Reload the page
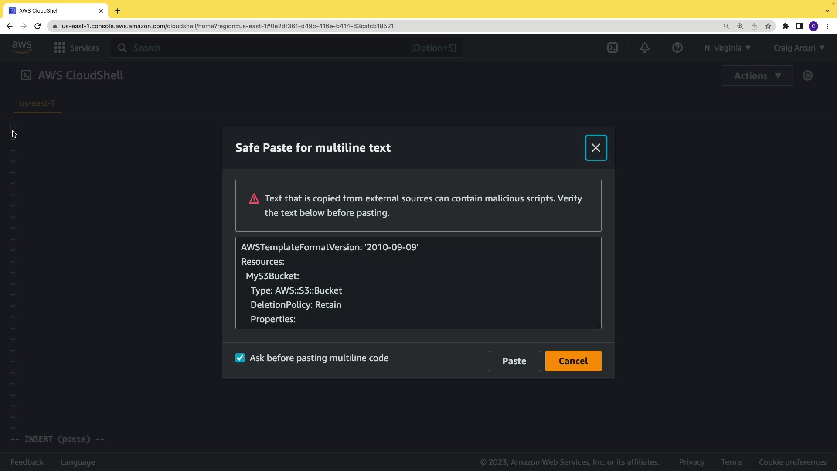Screen dimensions: 837x471 pyautogui.click(x=37, y=26)
